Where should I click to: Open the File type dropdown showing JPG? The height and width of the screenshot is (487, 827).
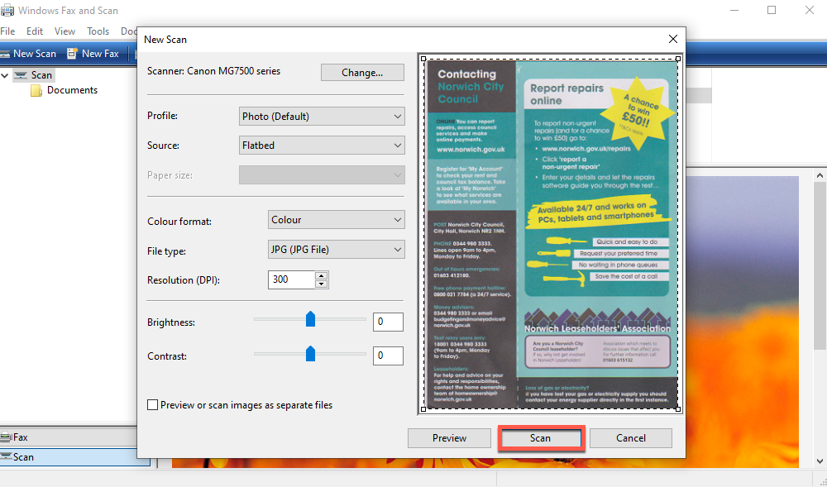[337, 250]
